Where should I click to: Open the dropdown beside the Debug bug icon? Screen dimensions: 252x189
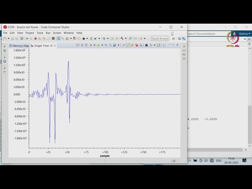point(108,39)
